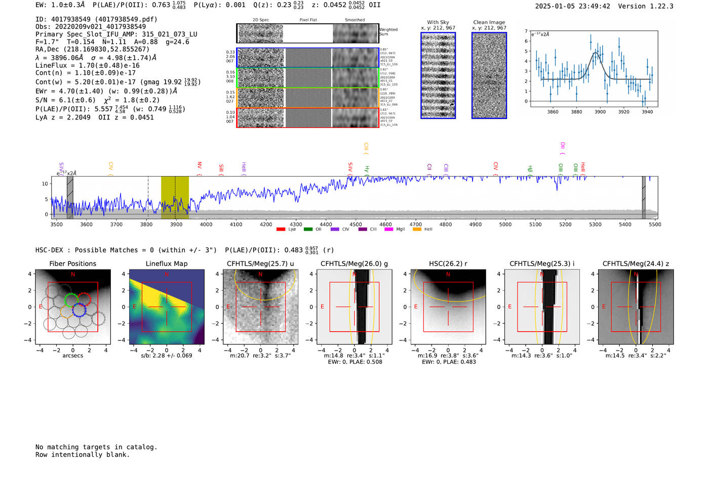The height and width of the screenshot is (482, 709).
Task: Open the HSC(26.2) r image
Action: (448, 306)
